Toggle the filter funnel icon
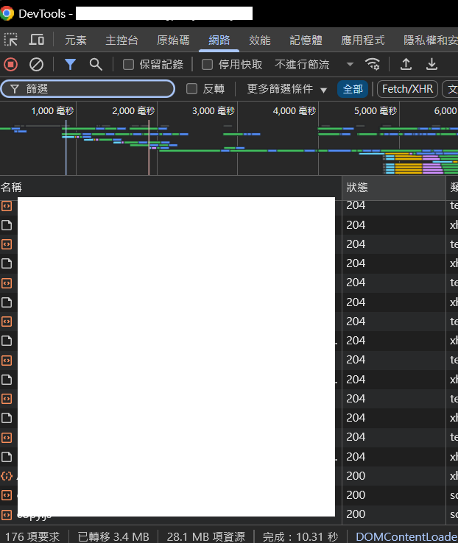458x543 pixels. [x=70, y=64]
